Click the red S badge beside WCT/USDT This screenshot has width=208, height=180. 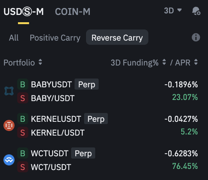click(23, 167)
